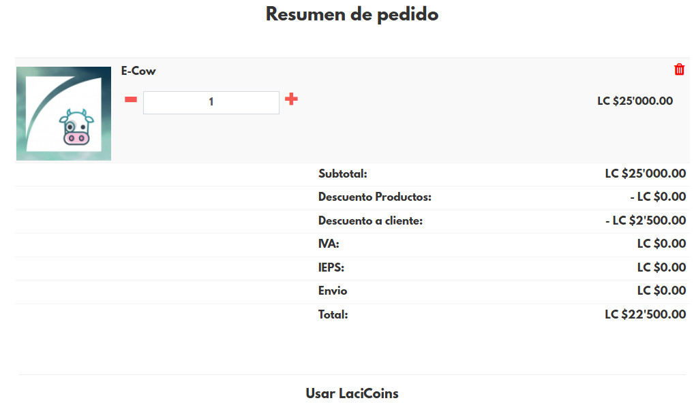This screenshot has height=407, width=694.
Task: Click the customer discount amount - LC $2'500.00
Action: point(645,221)
